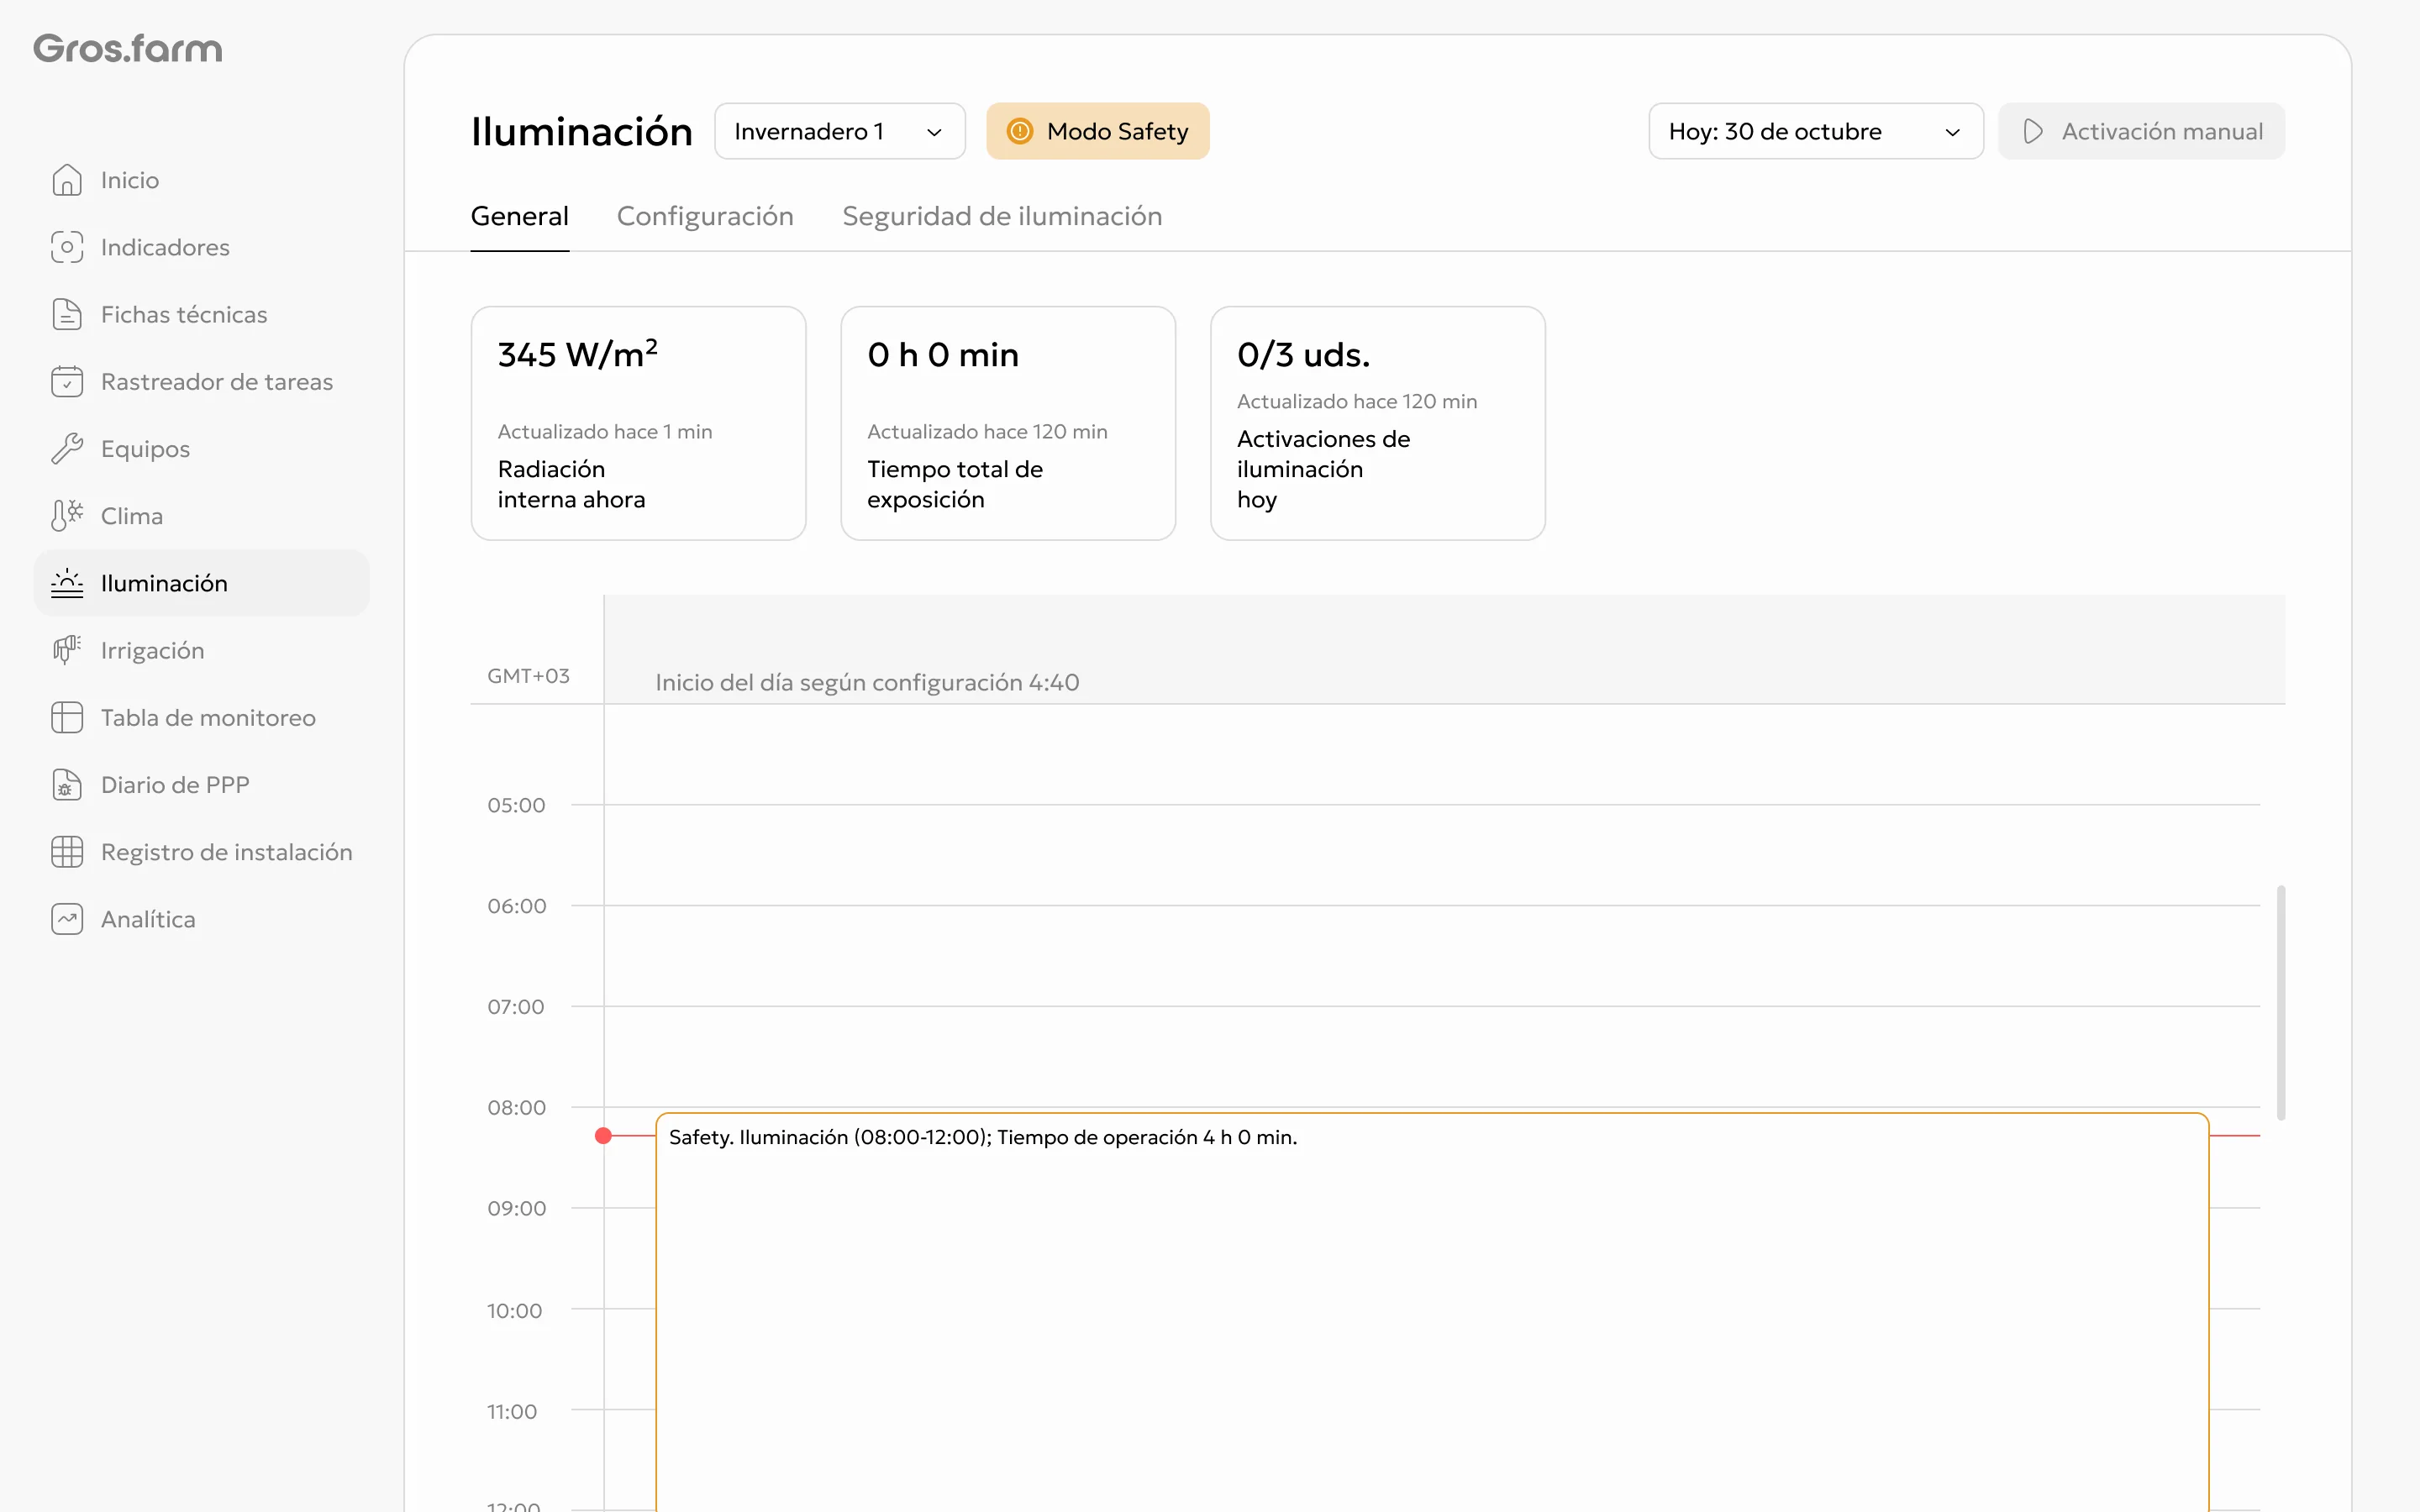Switch to the General tab
Viewport: 2420px width, 1512px height.
coord(520,216)
